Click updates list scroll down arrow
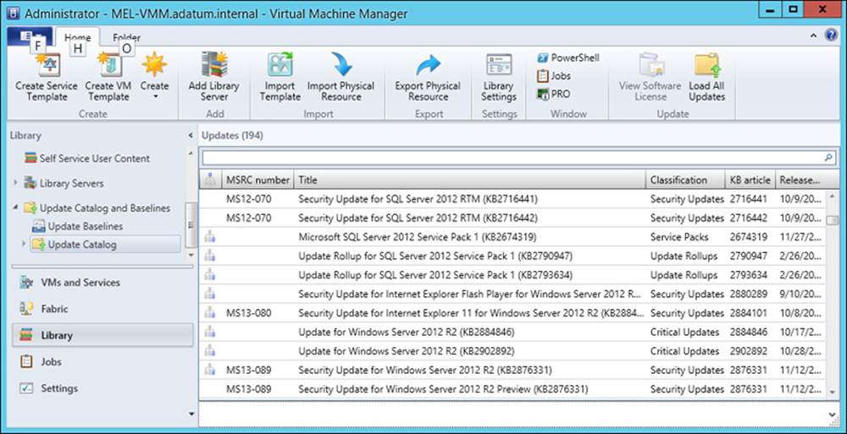 tap(833, 393)
